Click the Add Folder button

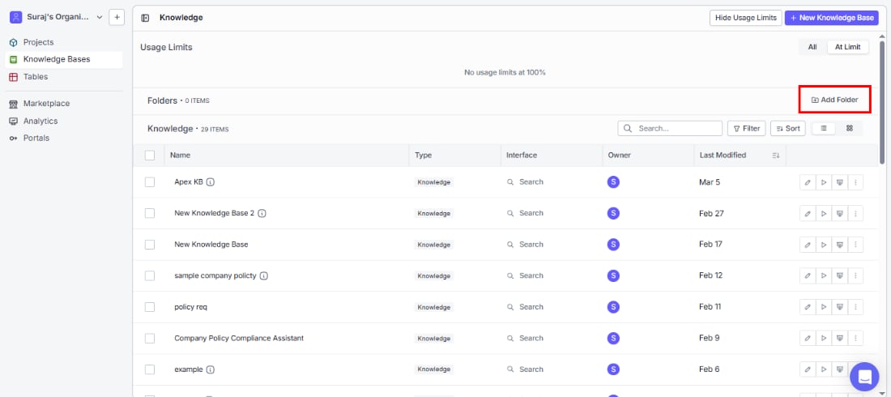(x=834, y=100)
